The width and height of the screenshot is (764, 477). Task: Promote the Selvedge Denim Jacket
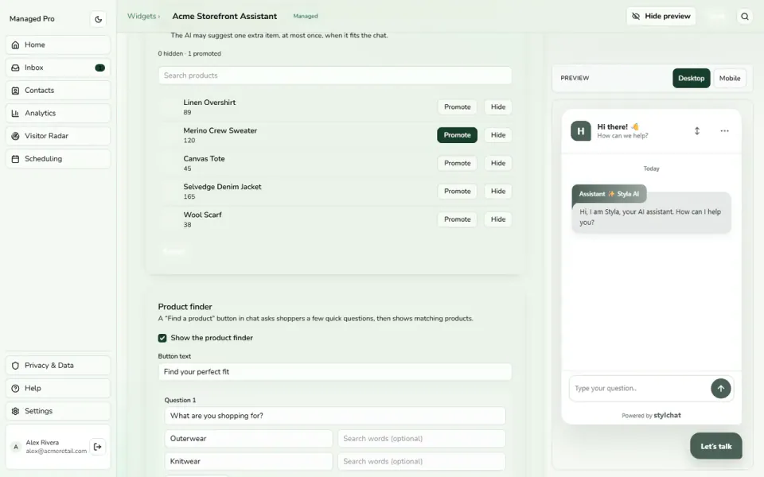(x=457, y=192)
